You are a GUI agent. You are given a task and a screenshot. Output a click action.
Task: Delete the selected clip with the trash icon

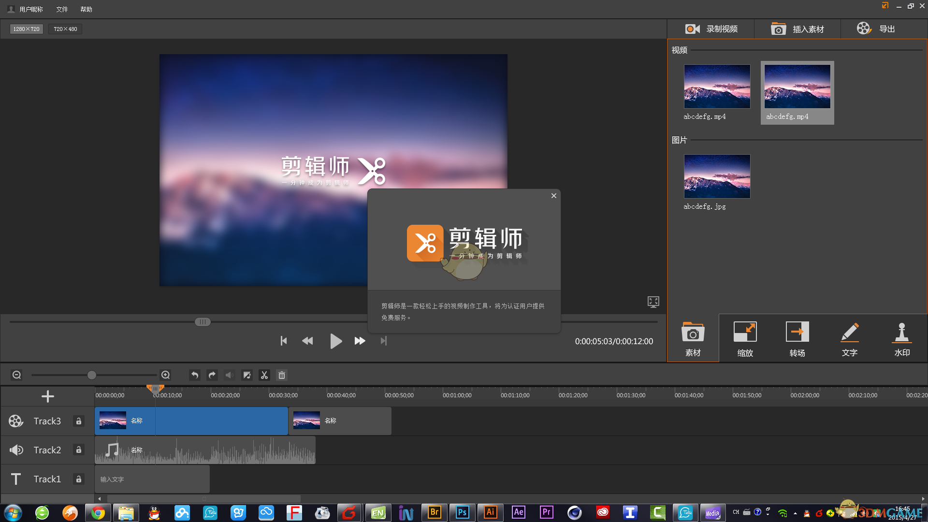(281, 375)
